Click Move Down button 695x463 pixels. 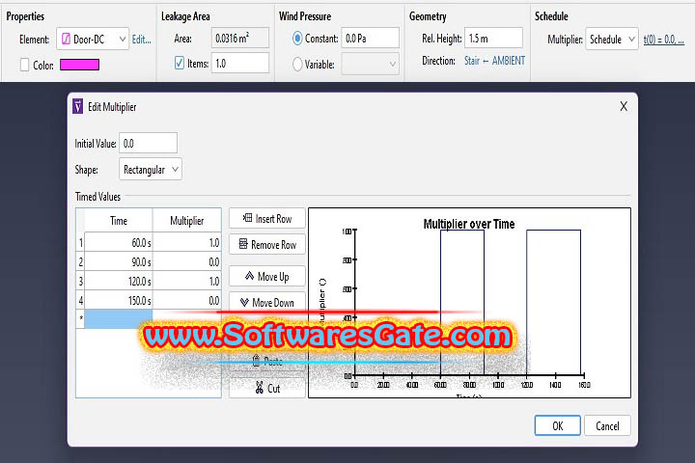(267, 303)
